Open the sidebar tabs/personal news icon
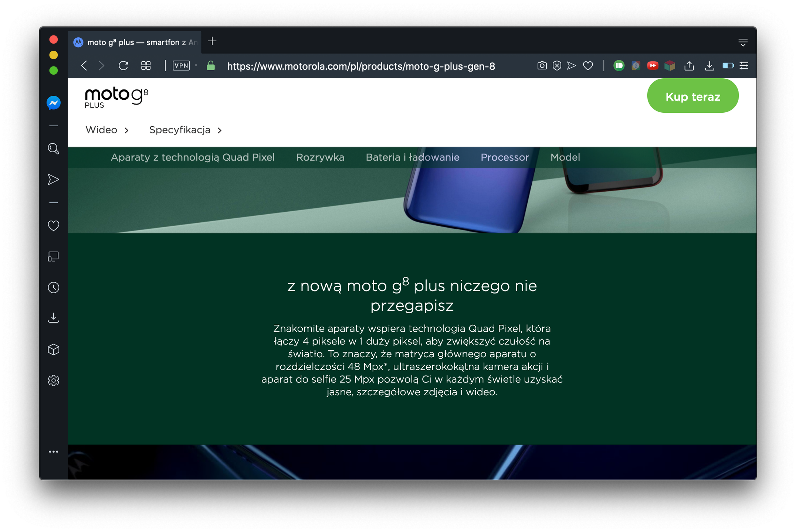 tap(54, 256)
